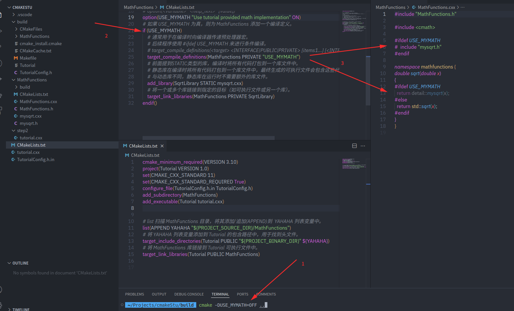This screenshot has height=311, width=514.
Task: Open More Actions menu for lower editor
Action: 363,146
